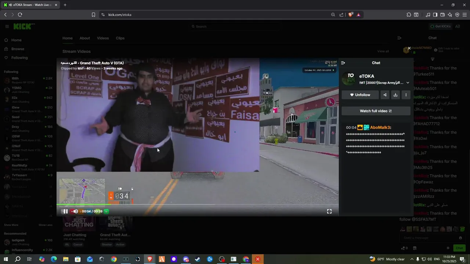
Task: Pause the clip playback
Action: [65, 211]
